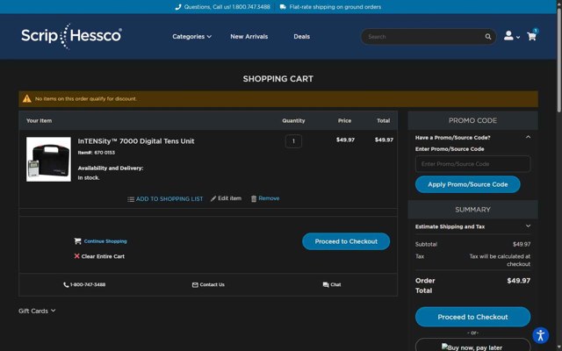Click the 'Tax will be calculated at checkout' text
The width and height of the screenshot is (562, 351).
click(500, 261)
